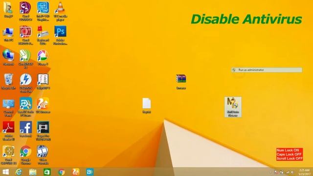Image resolution: width=313 pixels, height=176 pixels.
Task: Select the CorelDRAW green pencil shortcut
Action: pos(25,59)
